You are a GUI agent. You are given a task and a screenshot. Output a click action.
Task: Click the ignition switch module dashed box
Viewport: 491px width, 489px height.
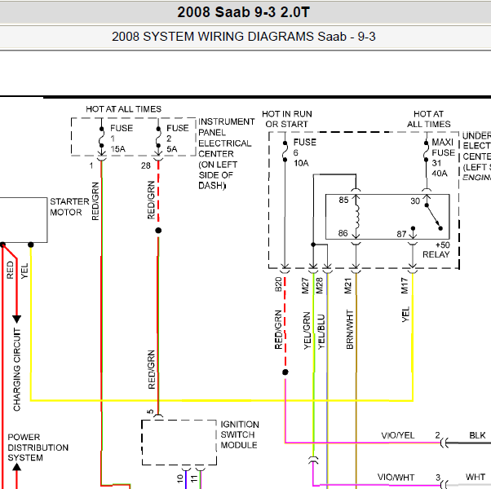coord(179,443)
